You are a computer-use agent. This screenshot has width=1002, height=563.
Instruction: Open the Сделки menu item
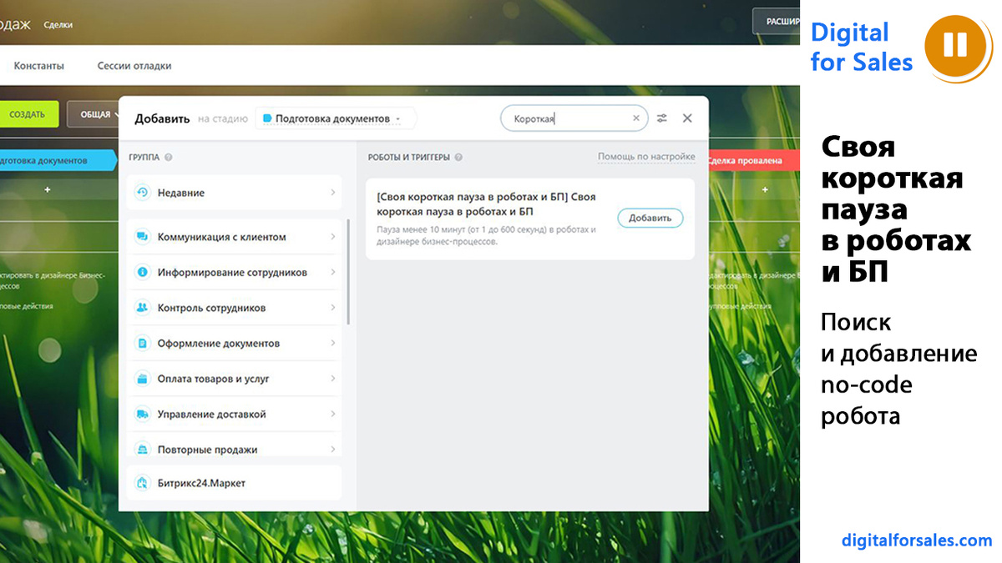pyautogui.click(x=58, y=25)
